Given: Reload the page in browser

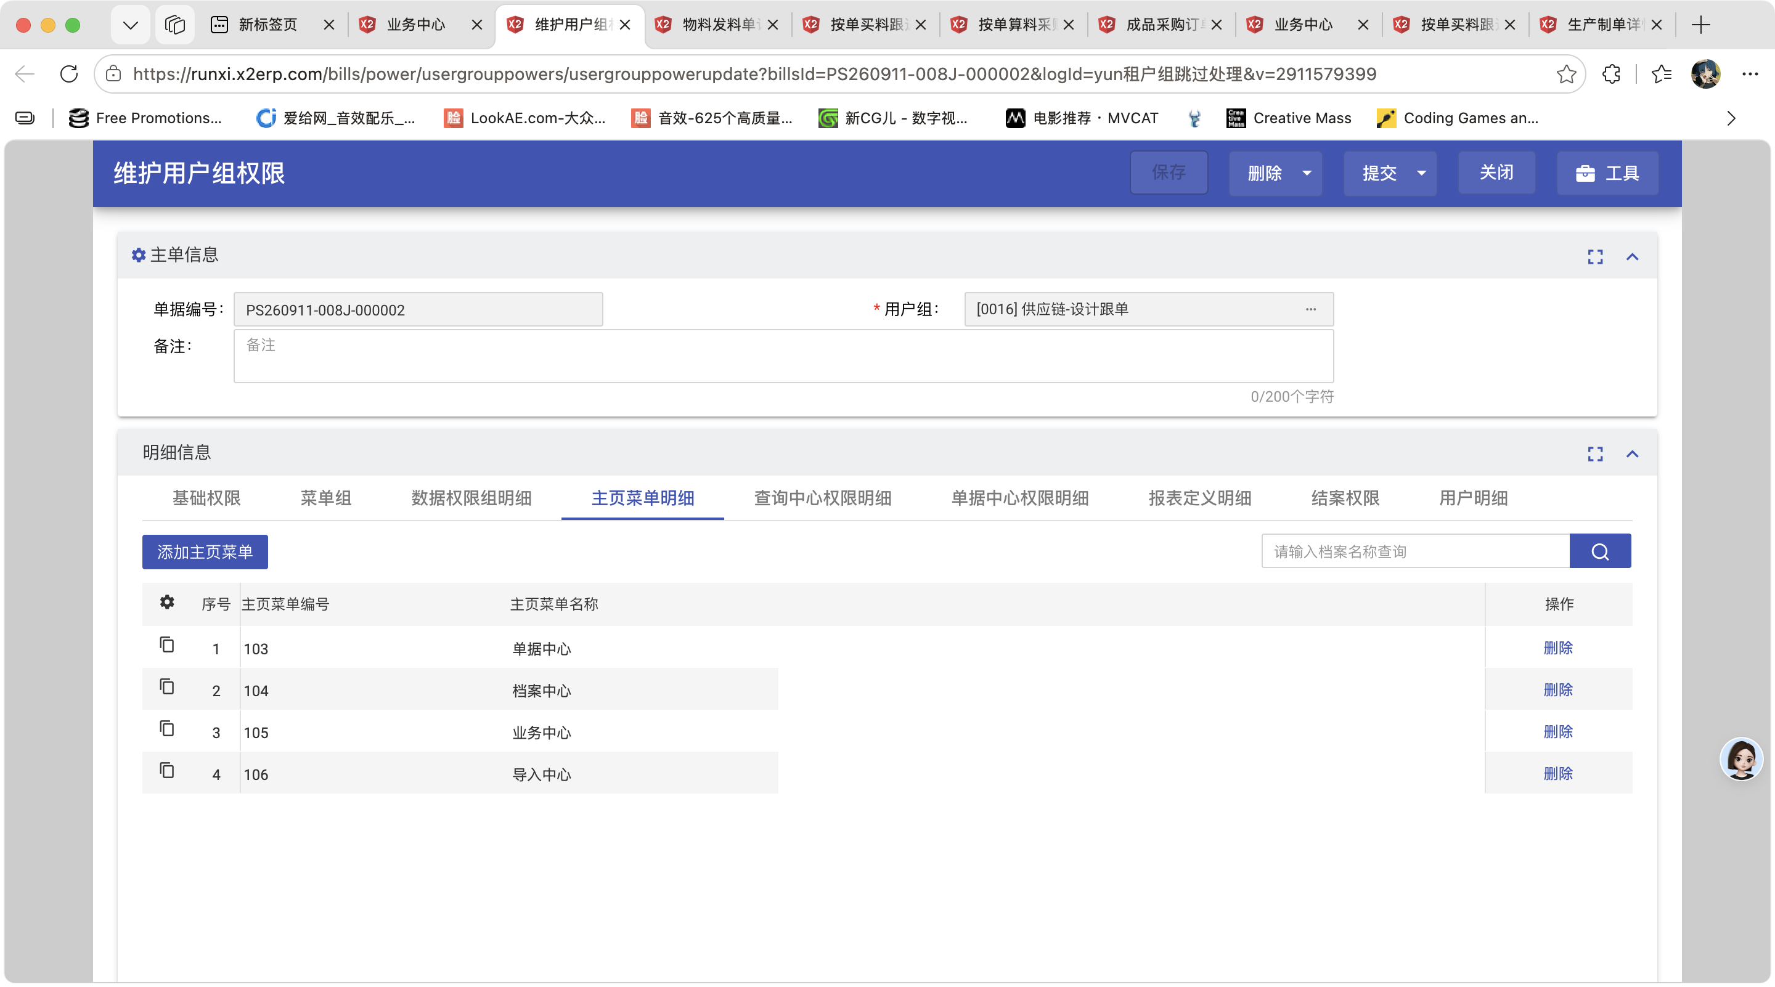Looking at the screenshot, I should pos(69,74).
